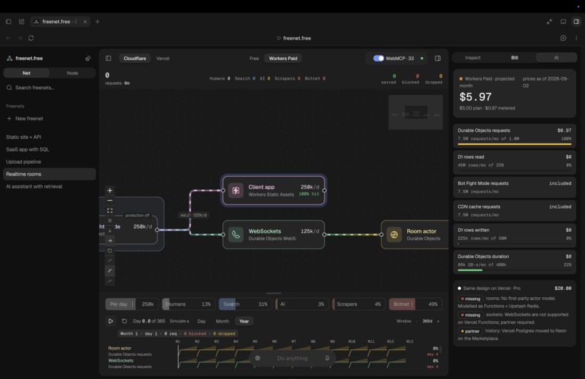Adjust the AI share slider
The width and height of the screenshot is (585, 379).
pos(302,304)
